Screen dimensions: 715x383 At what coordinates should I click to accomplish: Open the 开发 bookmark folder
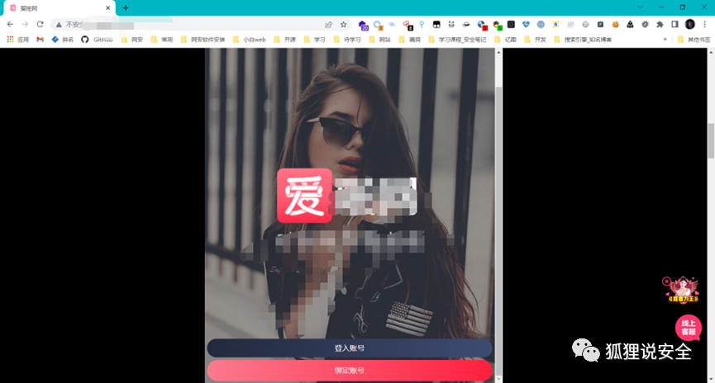[x=536, y=40]
